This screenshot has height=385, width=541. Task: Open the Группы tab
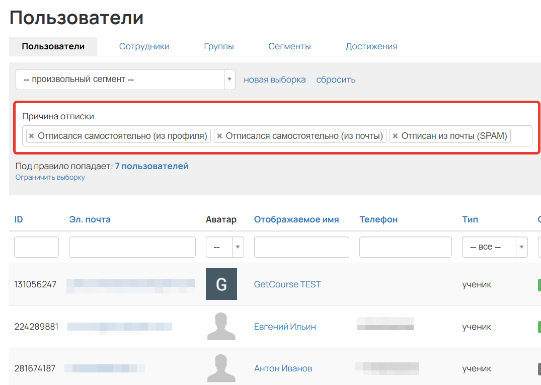point(219,46)
